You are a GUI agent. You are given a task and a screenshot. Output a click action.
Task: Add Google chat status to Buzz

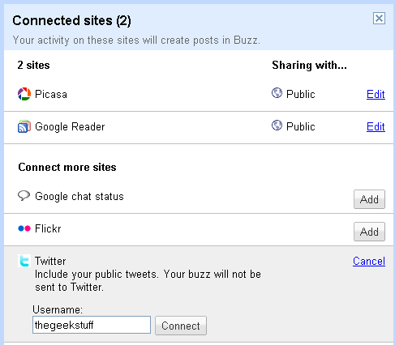coord(369,199)
